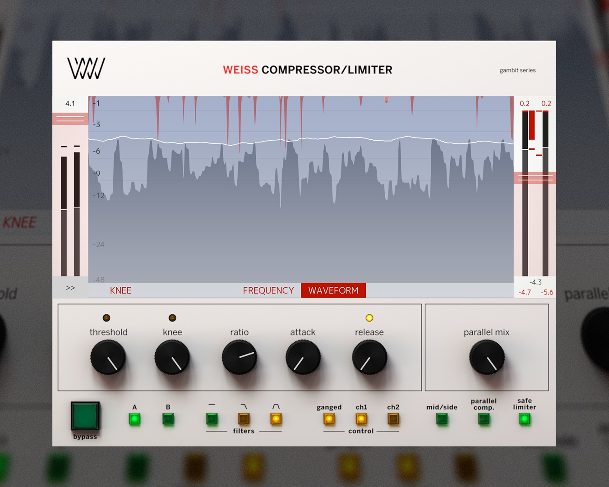Expand the side panel with >> arrows
609x487 pixels.
pos(70,288)
